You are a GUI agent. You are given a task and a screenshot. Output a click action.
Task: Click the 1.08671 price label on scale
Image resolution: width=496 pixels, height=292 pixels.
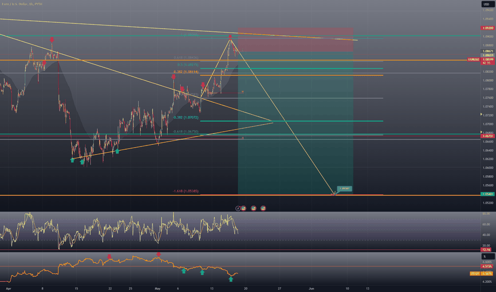tap(487, 51)
